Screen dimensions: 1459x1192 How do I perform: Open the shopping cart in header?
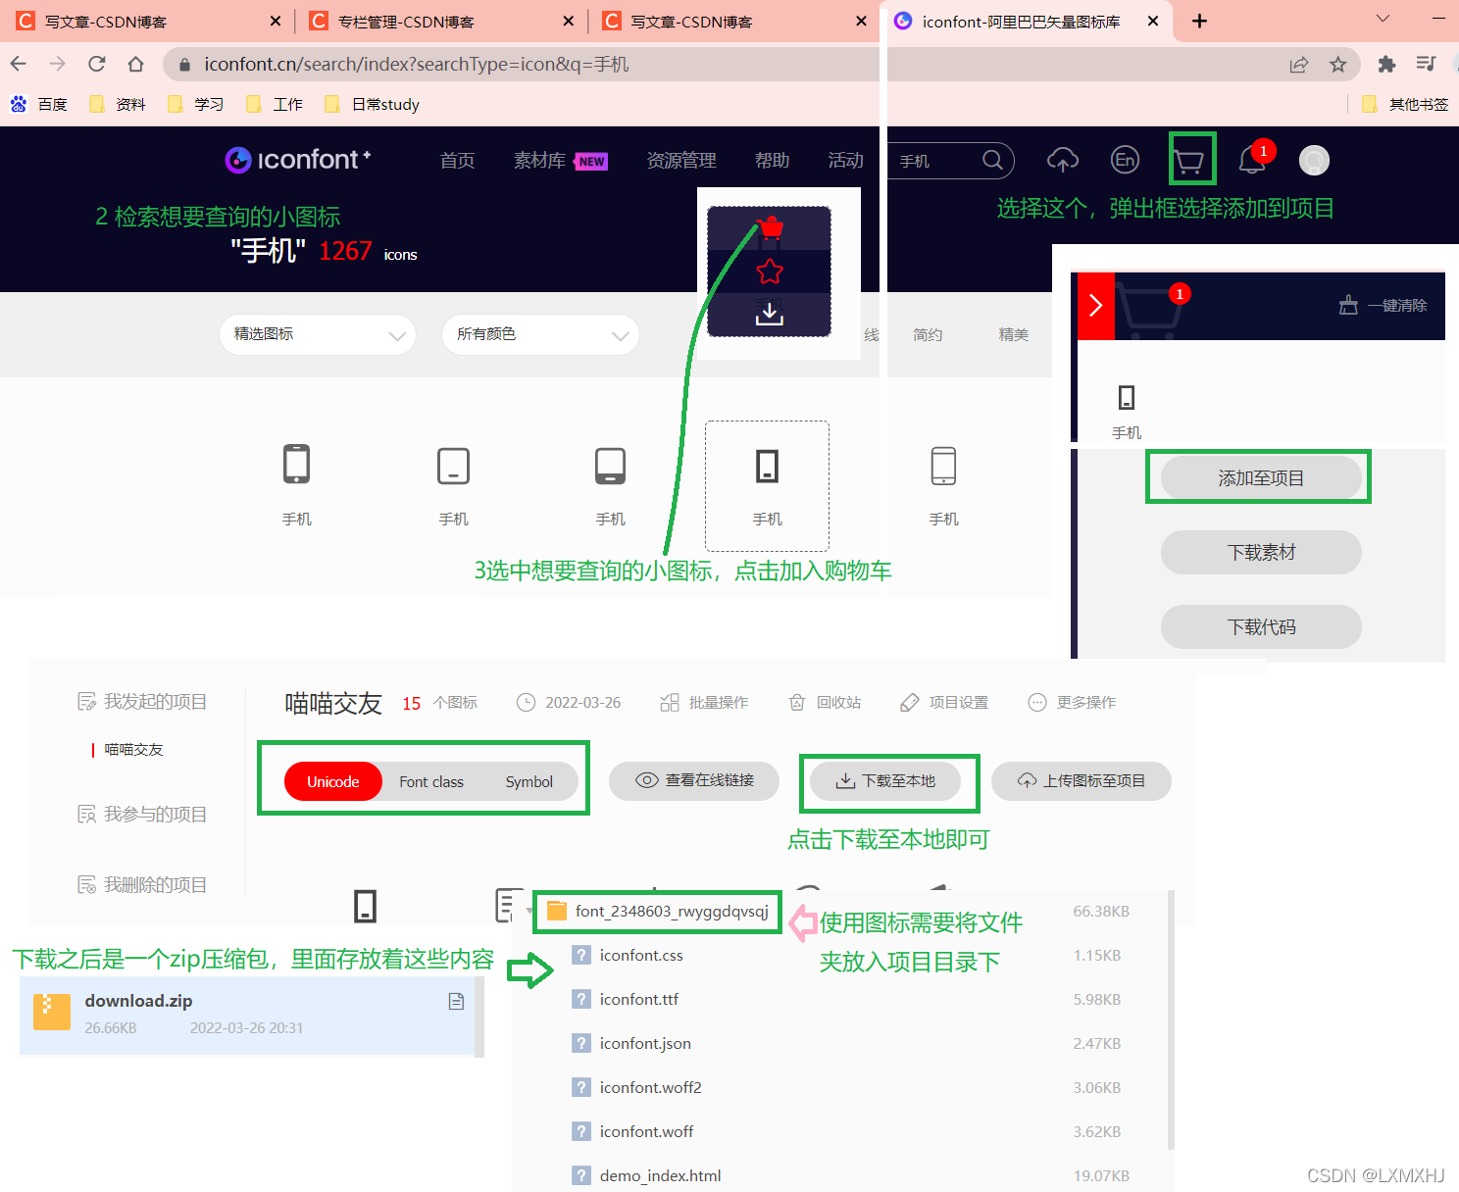pyautogui.click(x=1189, y=161)
